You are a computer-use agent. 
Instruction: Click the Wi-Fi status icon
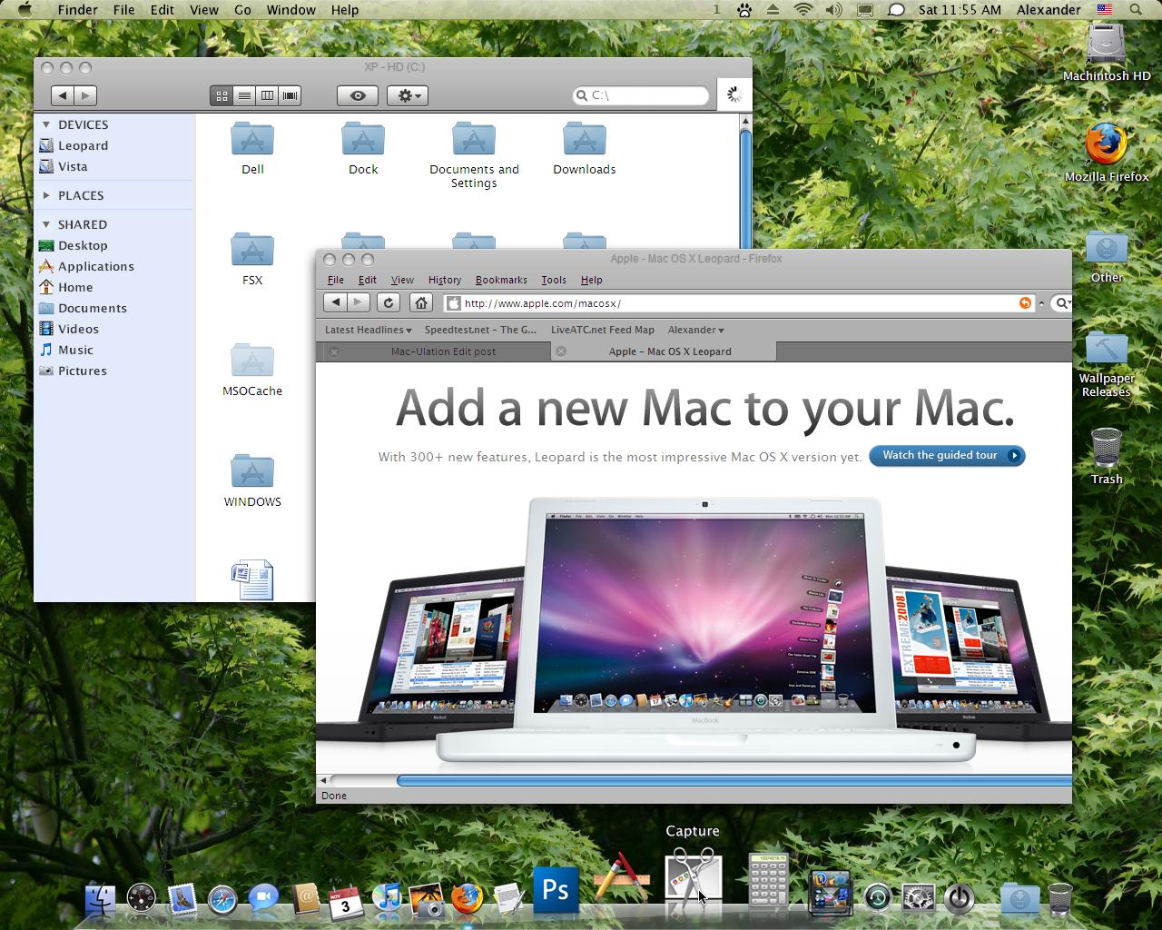pos(803,10)
